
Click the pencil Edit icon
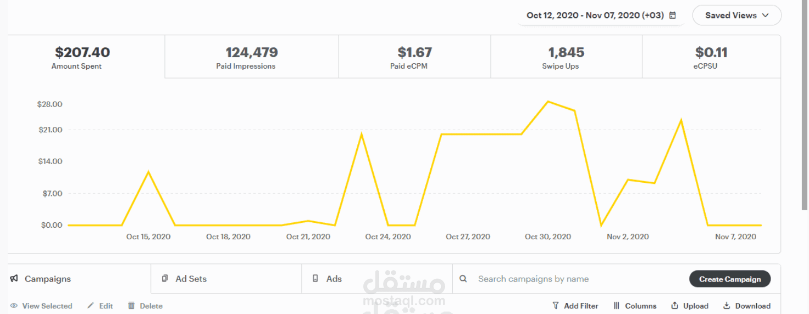(91, 306)
